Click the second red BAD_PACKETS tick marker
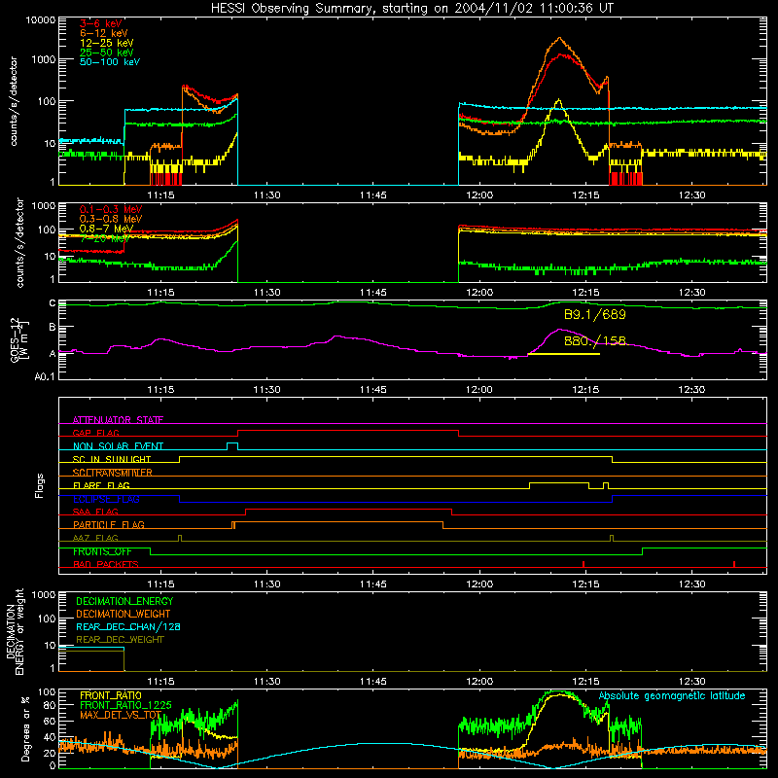 coord(734,564)
